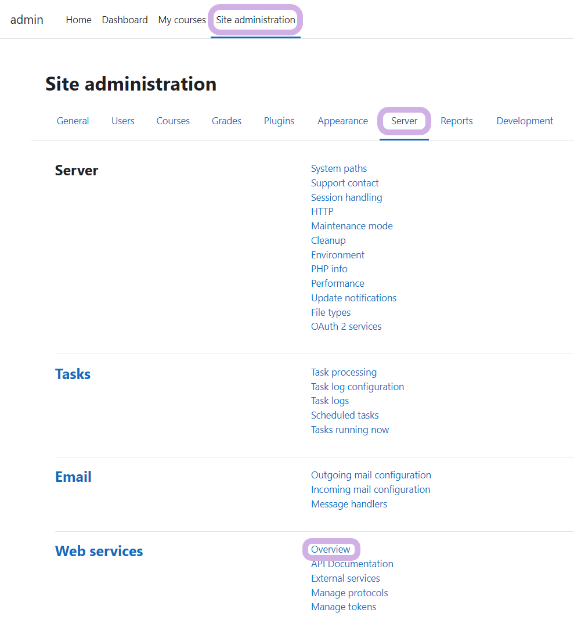574x627 pixels.
Task: Open the Home navigation link
Action: point(78,20)
